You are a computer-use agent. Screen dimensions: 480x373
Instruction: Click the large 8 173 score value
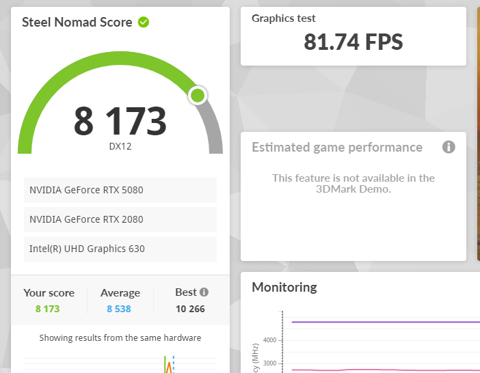tap(120, 121)
